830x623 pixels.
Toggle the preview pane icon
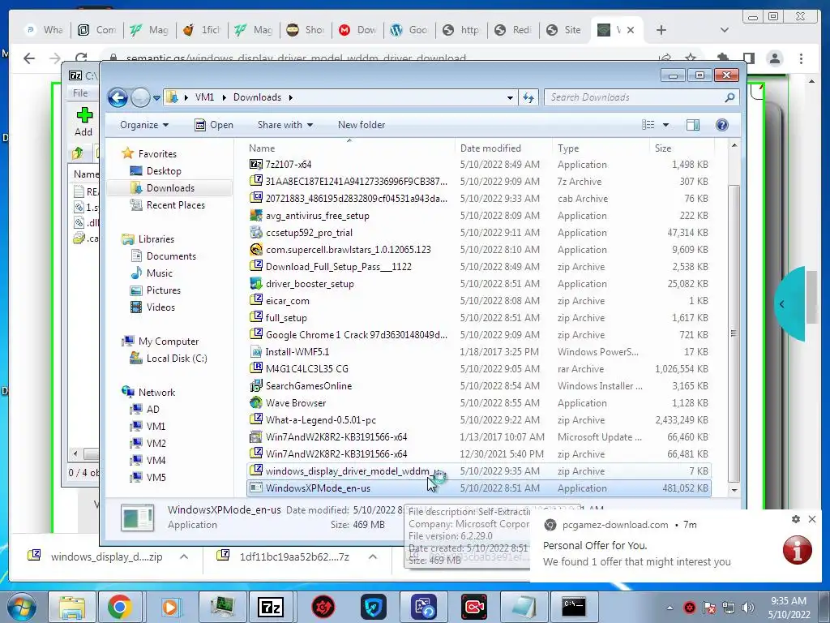[x=692, y=124]
